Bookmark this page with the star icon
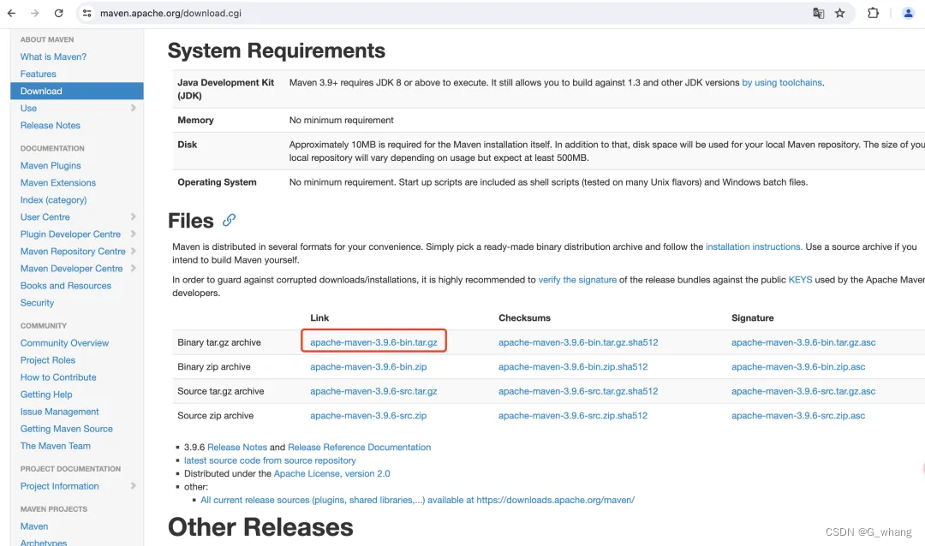This screenshot has height=546, width=925. [840, 13]
